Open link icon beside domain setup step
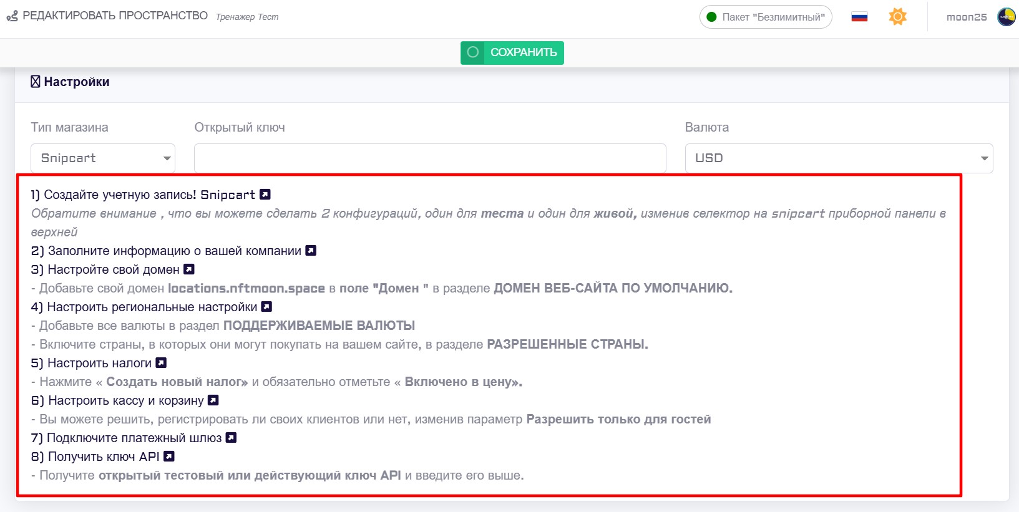 click(189, 269)
